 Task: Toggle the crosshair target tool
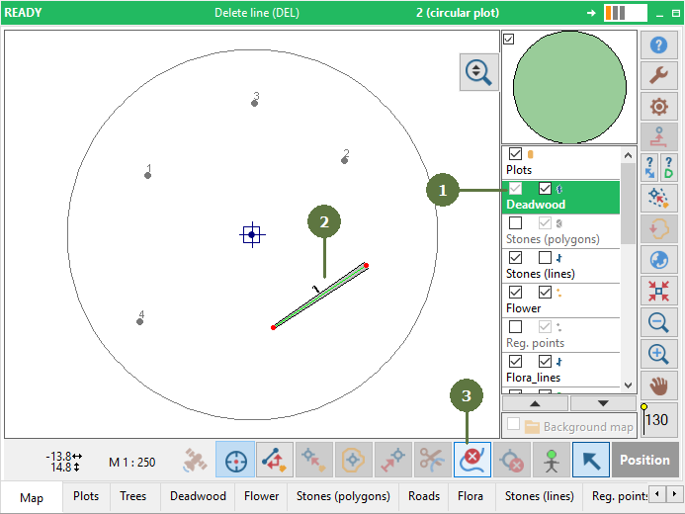(x=235, y=460)
